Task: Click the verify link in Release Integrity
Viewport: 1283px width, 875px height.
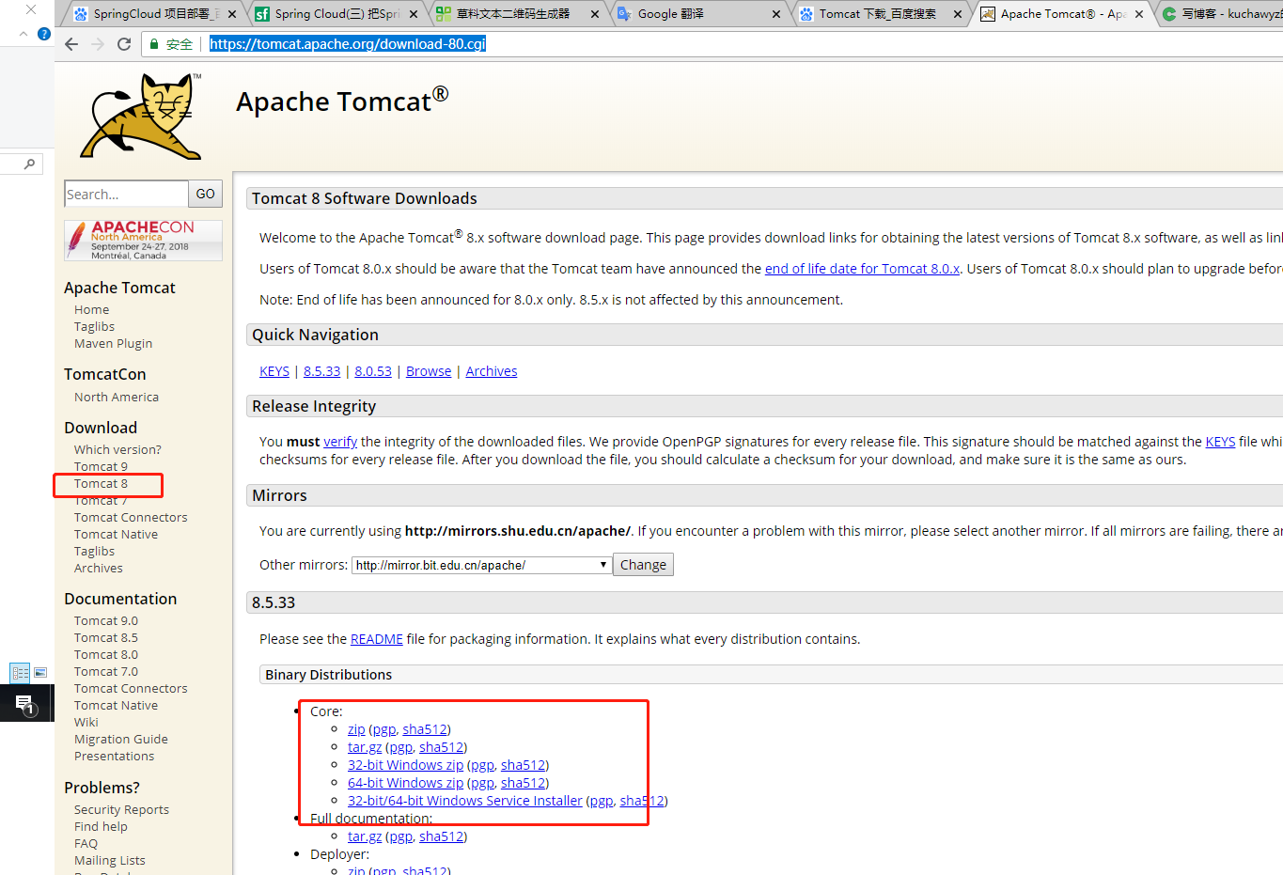Action: [x=340, y=442]
